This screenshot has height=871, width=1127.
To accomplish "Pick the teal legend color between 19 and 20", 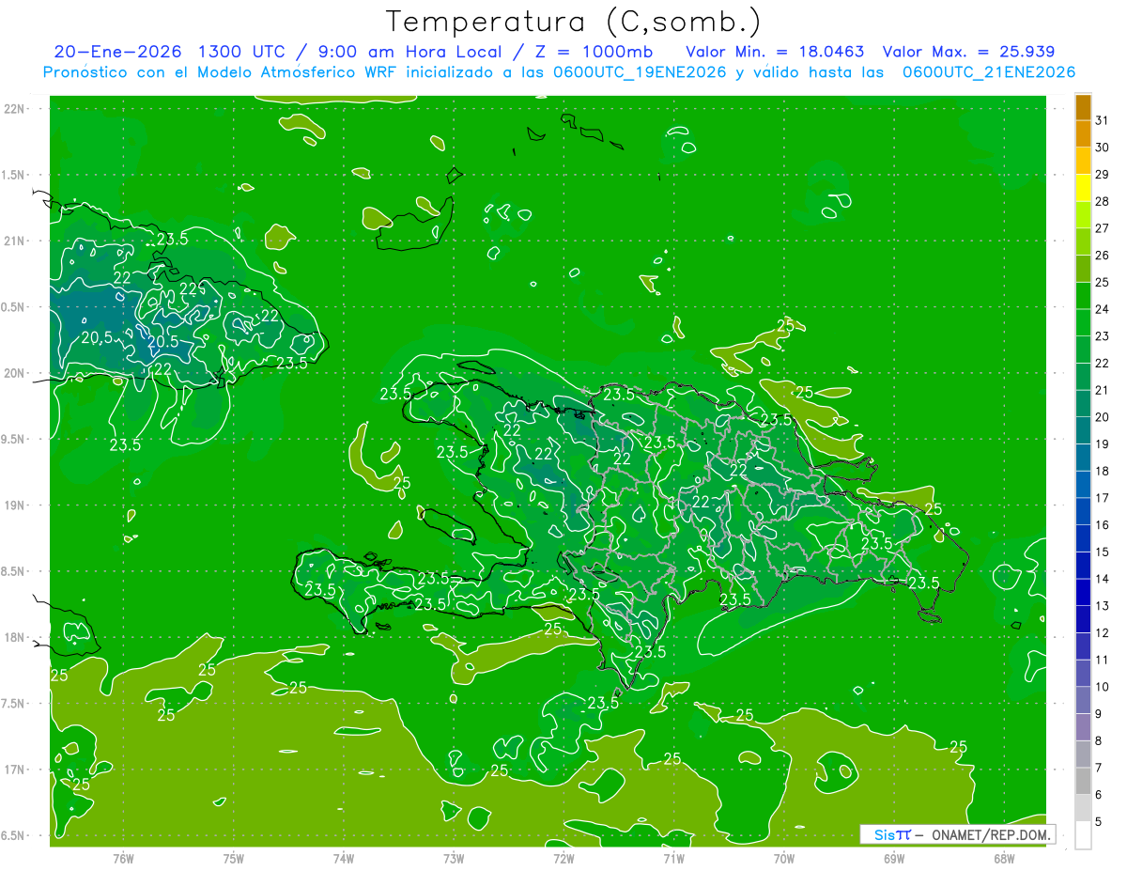I will (1083, 430).
